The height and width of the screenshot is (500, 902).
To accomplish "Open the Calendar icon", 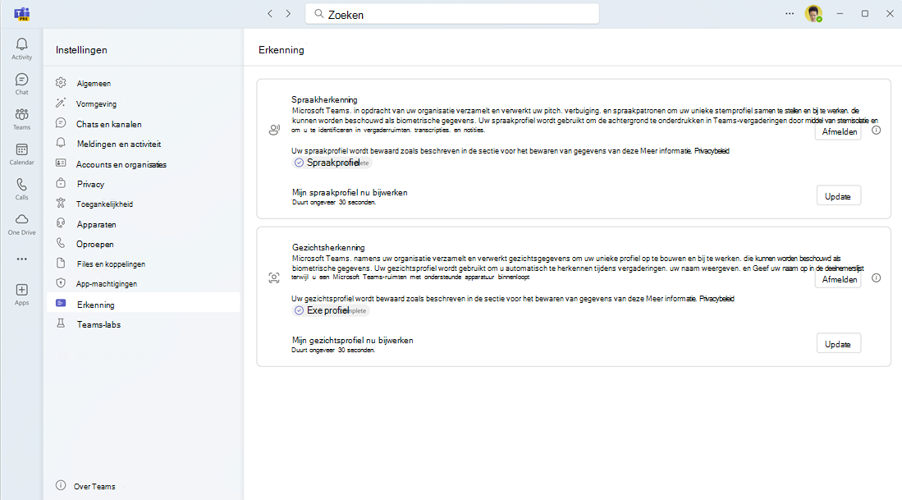I will coord(22,149).
